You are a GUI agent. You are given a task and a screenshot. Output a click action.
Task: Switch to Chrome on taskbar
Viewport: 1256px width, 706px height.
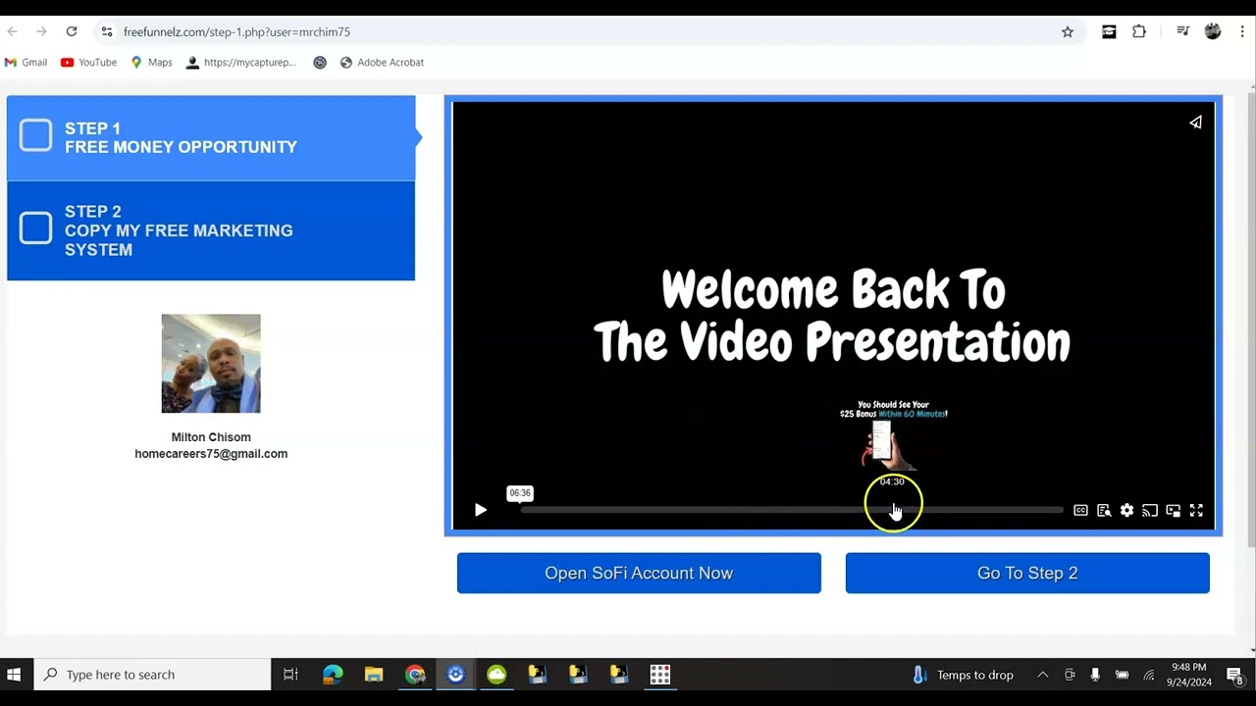(x=415, y=675)
